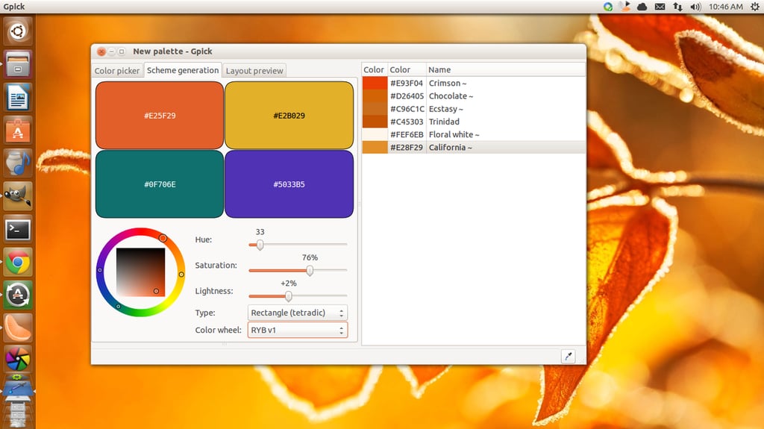Select the yellow #E2B029 scheme swatch

(289, 115)
